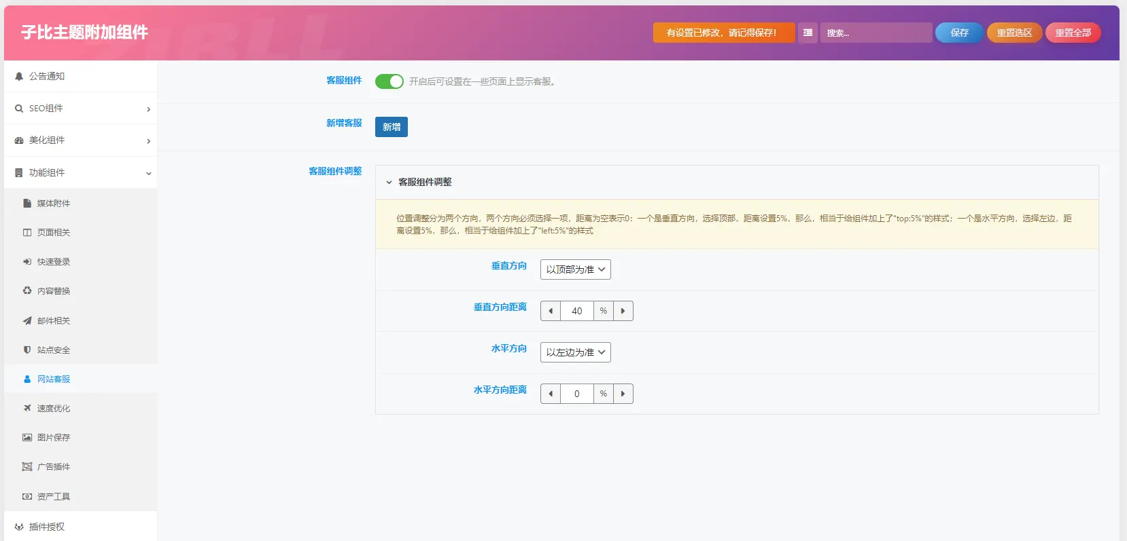Open 速度优化 via its rocket icon
This screenshot has width=1127, height=541.
[x=27, y=408]
